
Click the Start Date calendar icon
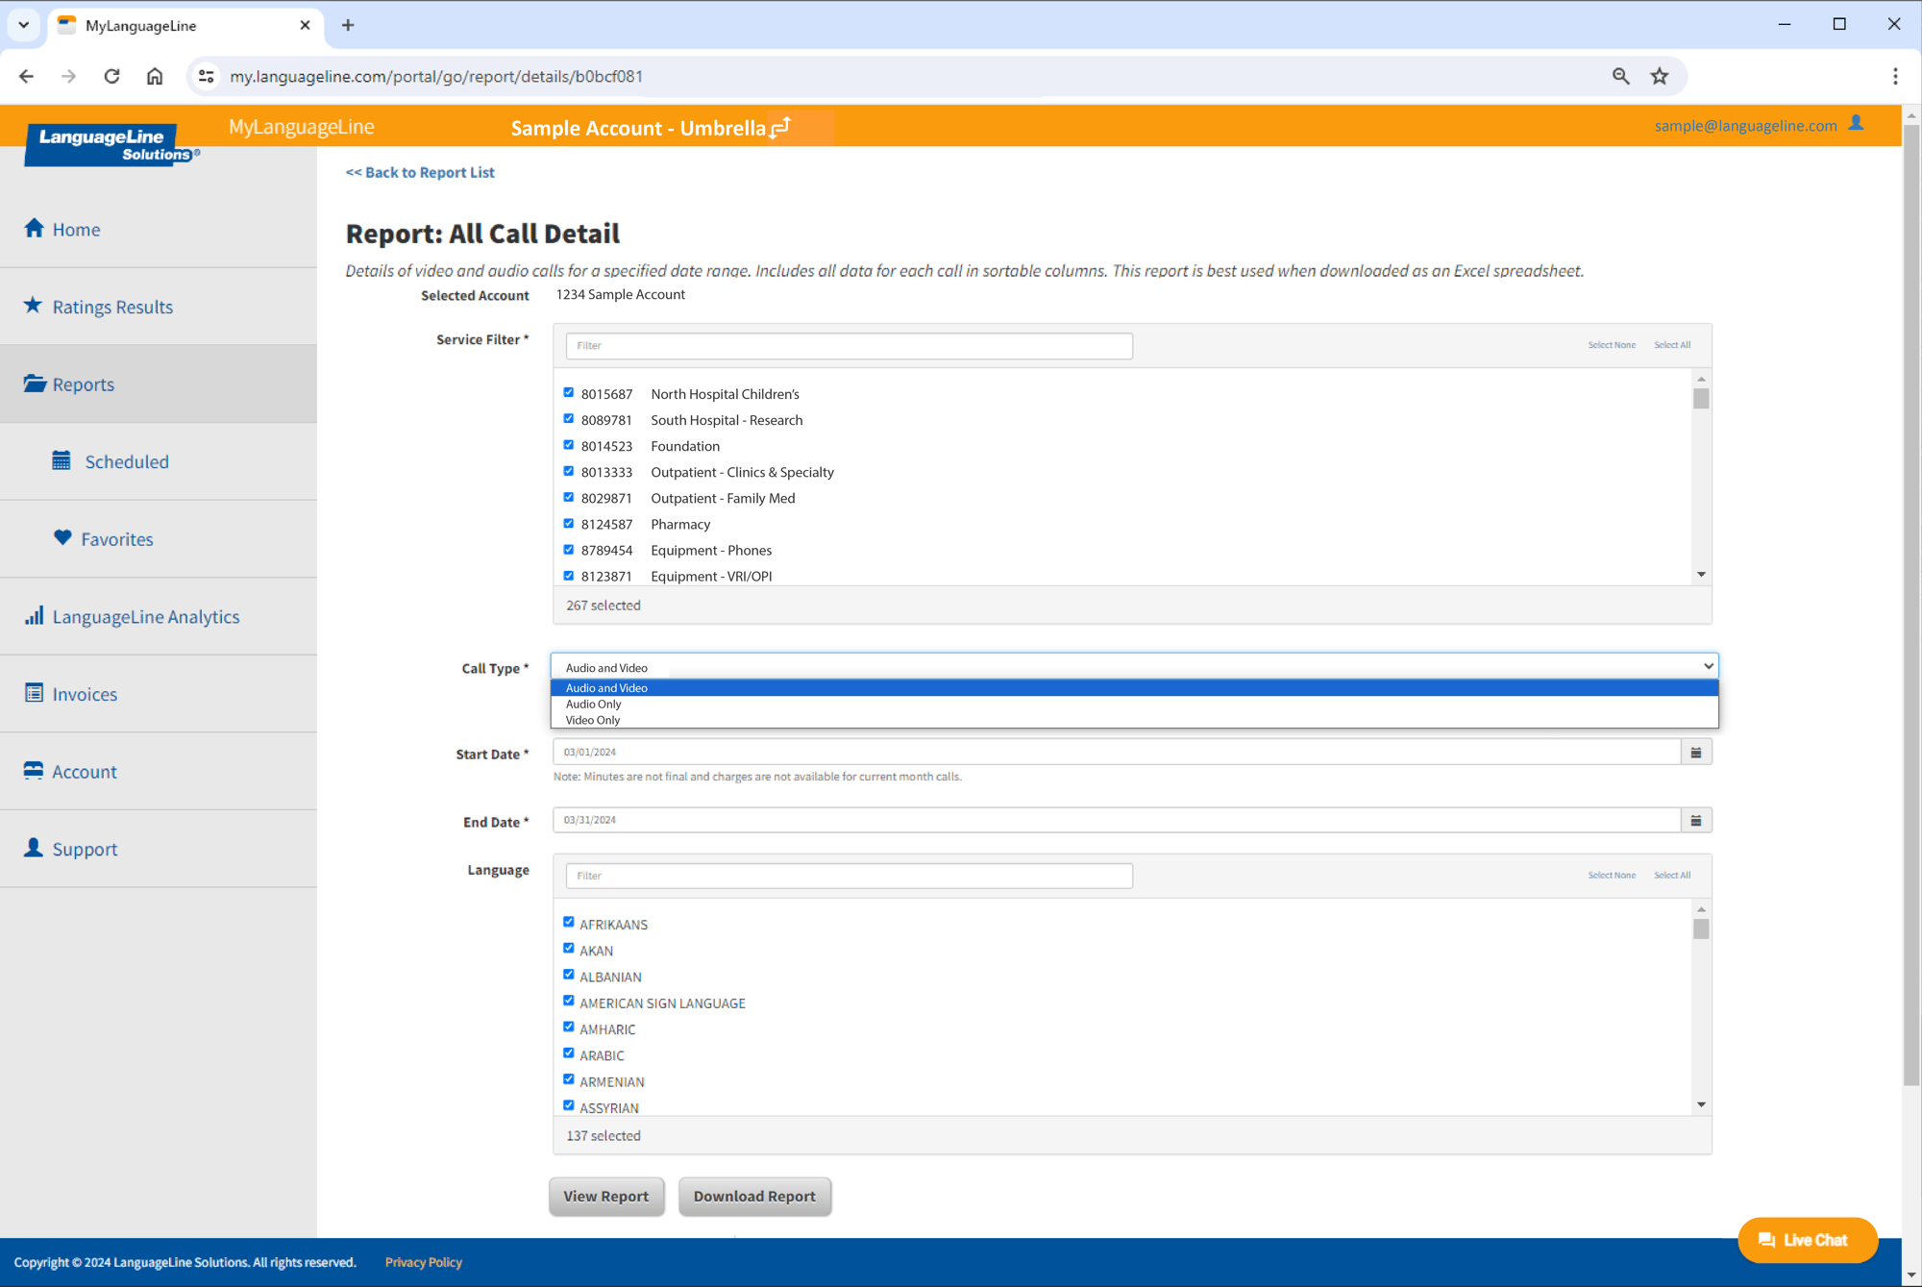coord(1695,753)
